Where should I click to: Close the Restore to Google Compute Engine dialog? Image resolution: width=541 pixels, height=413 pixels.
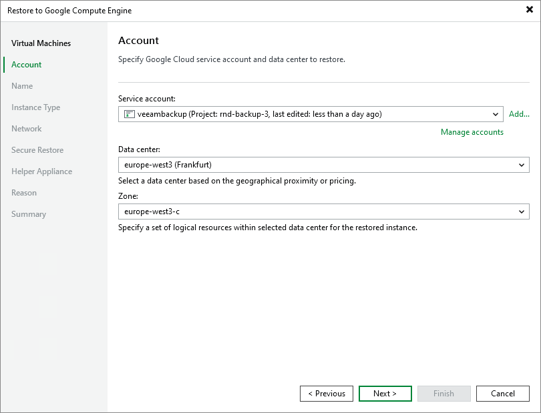(528, 10)
